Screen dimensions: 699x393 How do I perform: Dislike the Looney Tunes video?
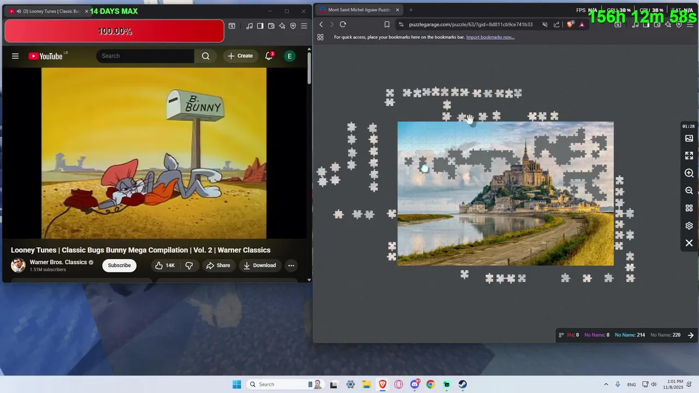[189, 265]
